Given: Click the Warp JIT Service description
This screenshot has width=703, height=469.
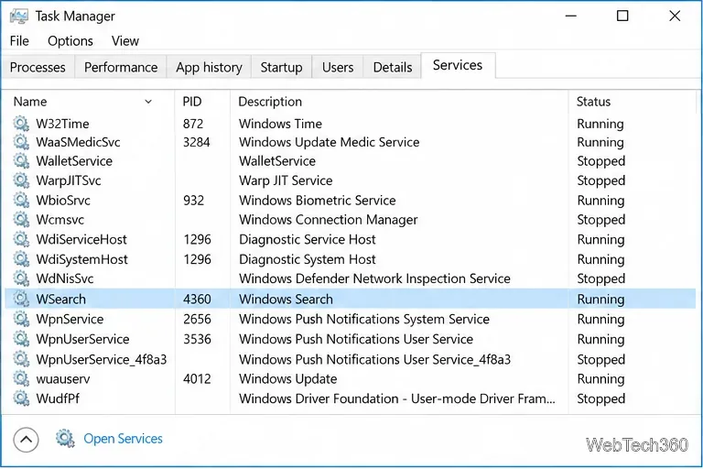Looking at the screenshot, I should tap(286, 180).
